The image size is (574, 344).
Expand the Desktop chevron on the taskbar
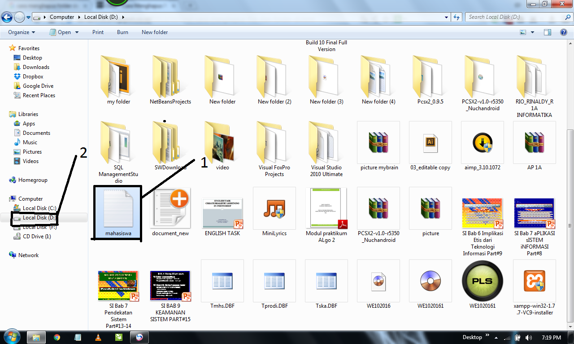point(487,335)
